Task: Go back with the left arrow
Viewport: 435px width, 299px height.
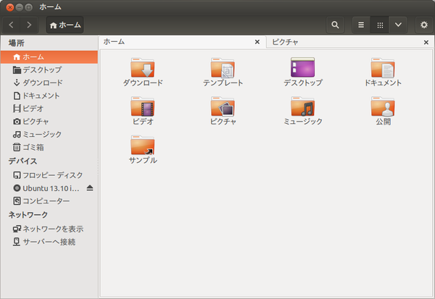Action: coord(12,25)
